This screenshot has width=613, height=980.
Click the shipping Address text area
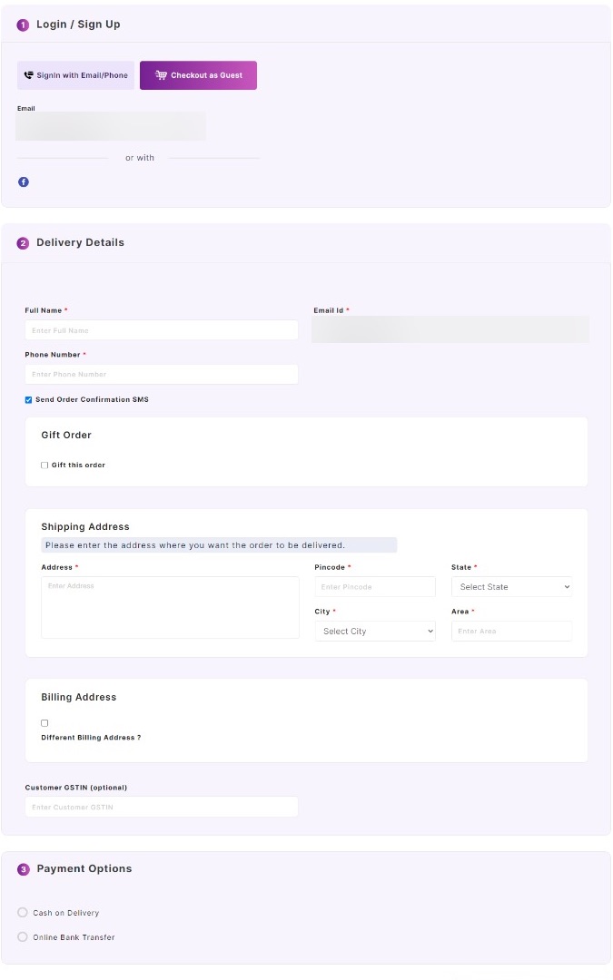(x=170, y=607)
